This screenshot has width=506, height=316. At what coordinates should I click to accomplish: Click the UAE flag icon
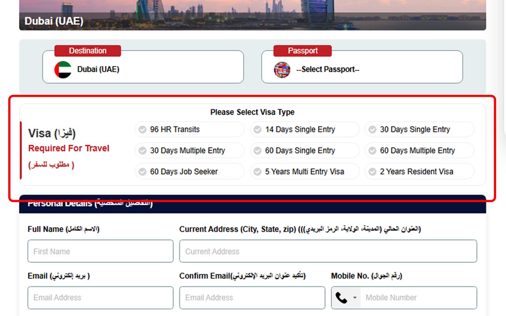(x=63, y=69)
